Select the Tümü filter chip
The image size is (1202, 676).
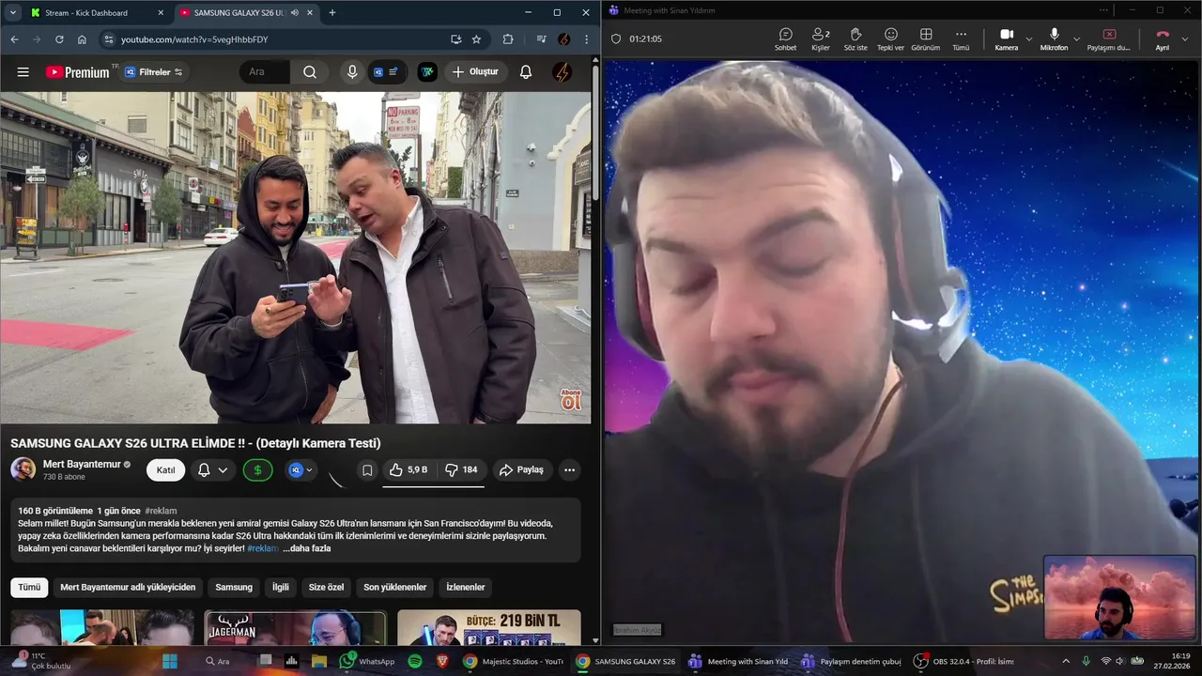30,587
